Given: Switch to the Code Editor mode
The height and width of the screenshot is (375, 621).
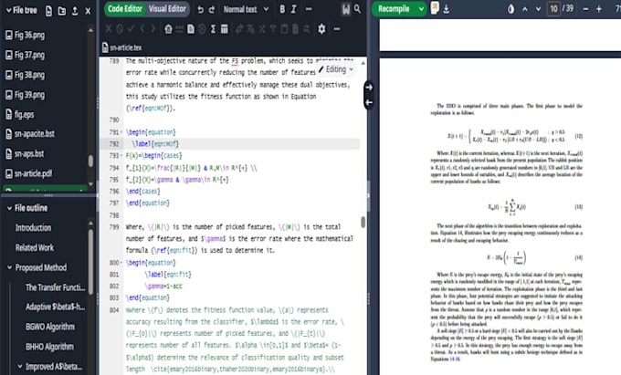Looking at the screenshot, I should (x=125, y=9).
